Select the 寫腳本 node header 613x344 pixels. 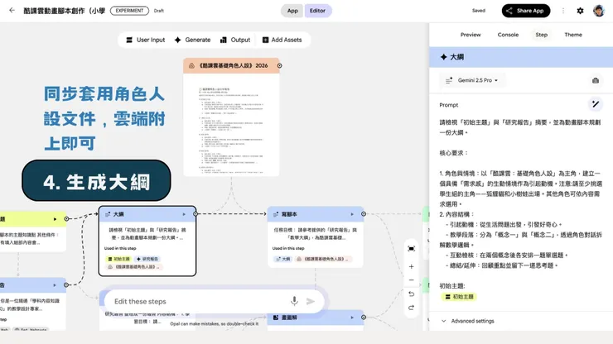tap(316, 214)
